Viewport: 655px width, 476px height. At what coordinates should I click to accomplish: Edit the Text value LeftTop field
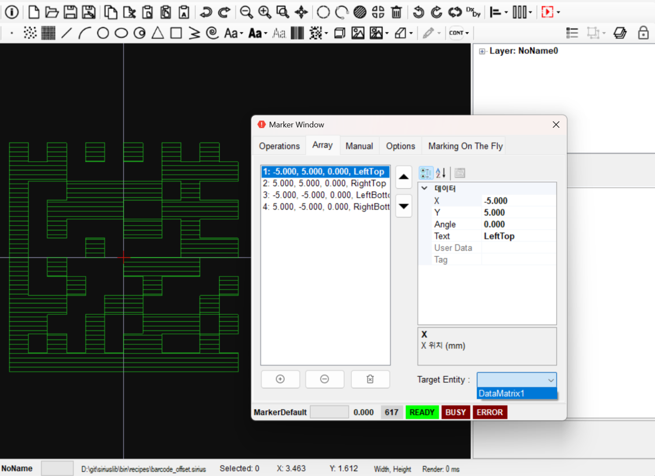pyautogui.click(x=519, y=236)
